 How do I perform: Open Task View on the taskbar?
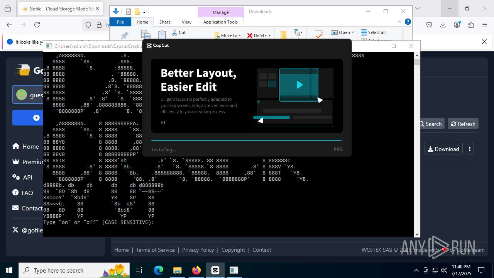coord(139,270)
